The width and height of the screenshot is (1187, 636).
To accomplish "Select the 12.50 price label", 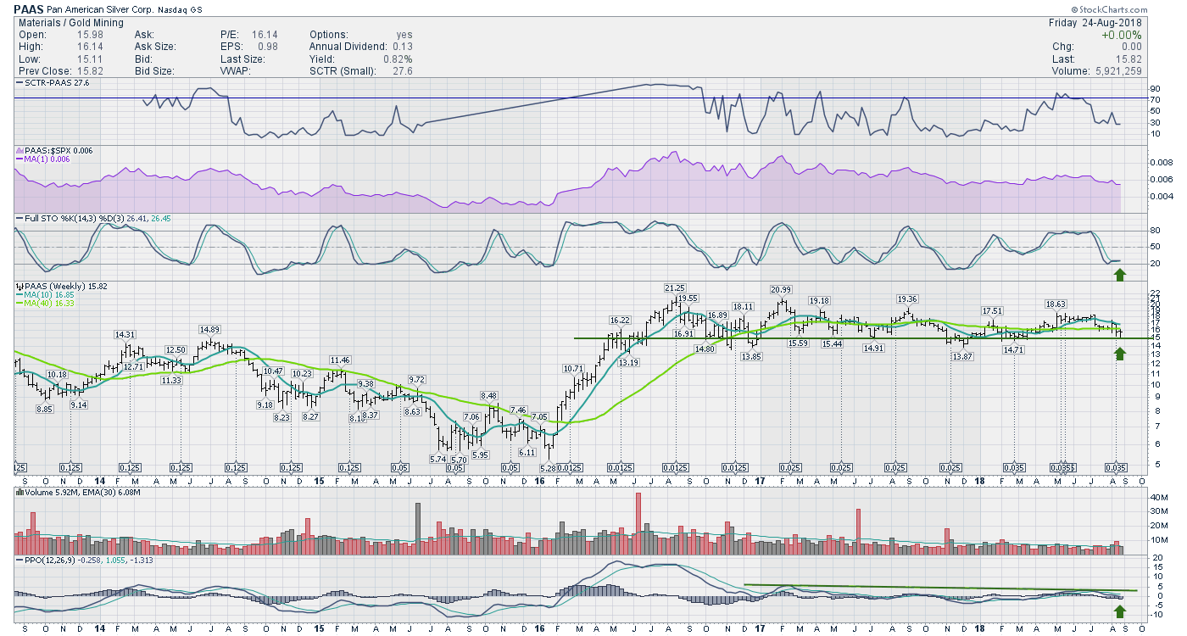I will click(x=176, y=350).
